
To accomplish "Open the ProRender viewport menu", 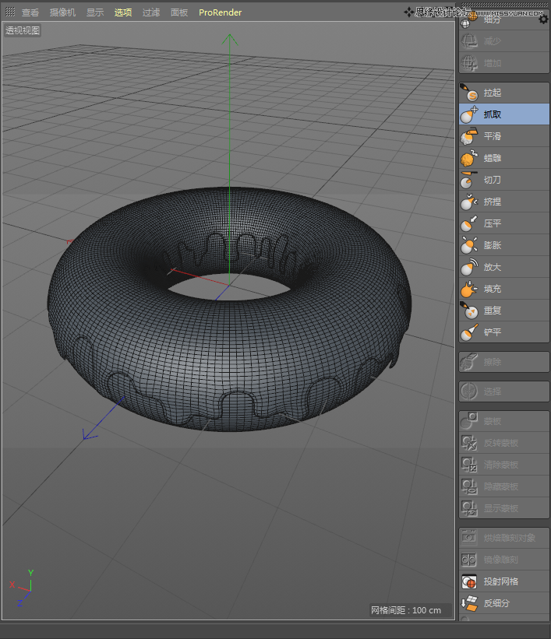I will click(220, 12).
